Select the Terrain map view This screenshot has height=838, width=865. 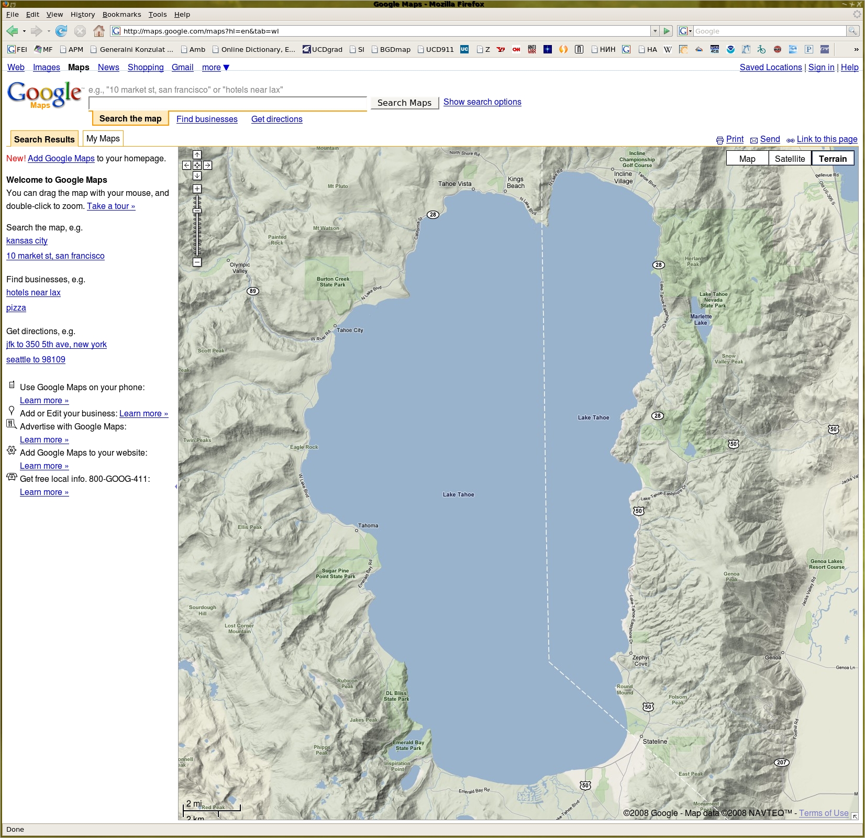[x=833, y=159]
